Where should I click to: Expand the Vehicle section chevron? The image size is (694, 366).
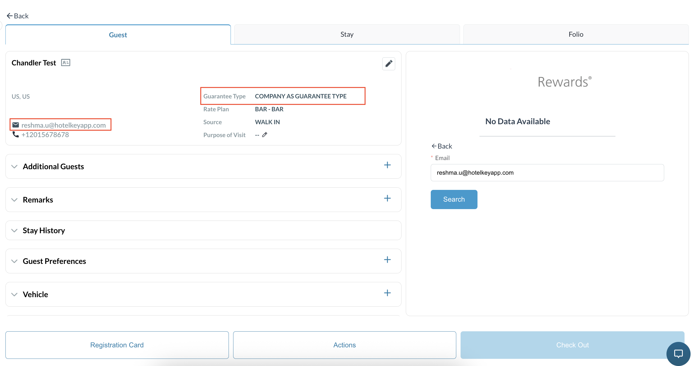[14, 295]
